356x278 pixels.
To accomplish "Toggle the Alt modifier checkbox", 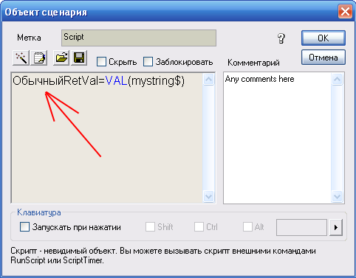I will 247,227.
